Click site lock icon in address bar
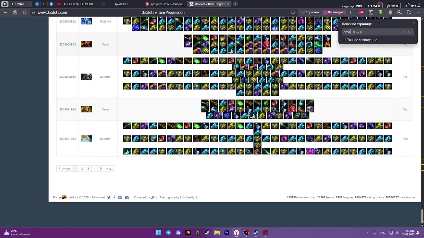 33,12
